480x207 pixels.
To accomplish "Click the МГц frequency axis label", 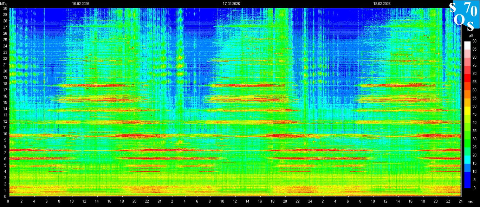I will pos(4,3).
